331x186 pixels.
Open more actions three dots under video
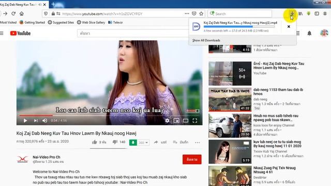(198, 143)
